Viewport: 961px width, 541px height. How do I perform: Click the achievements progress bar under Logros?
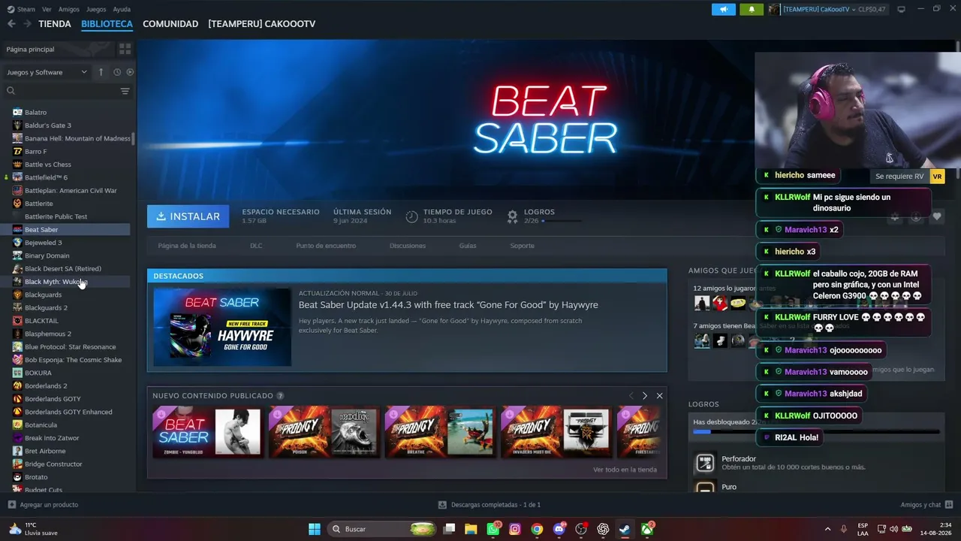click(x=816, y=432)
